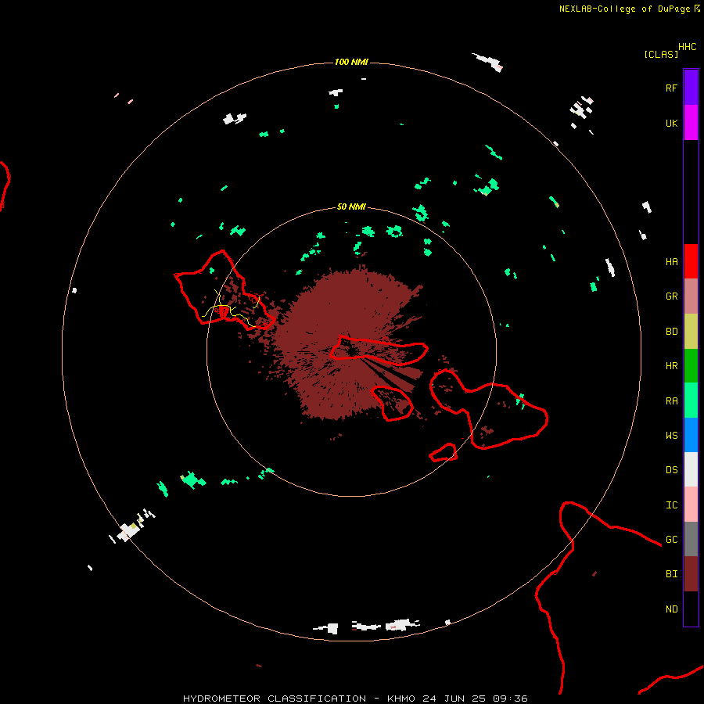Click the 50 NMI range ring label
Image resolution: width=704 pixels, height=704 pixels.
[x=351, y=207]
